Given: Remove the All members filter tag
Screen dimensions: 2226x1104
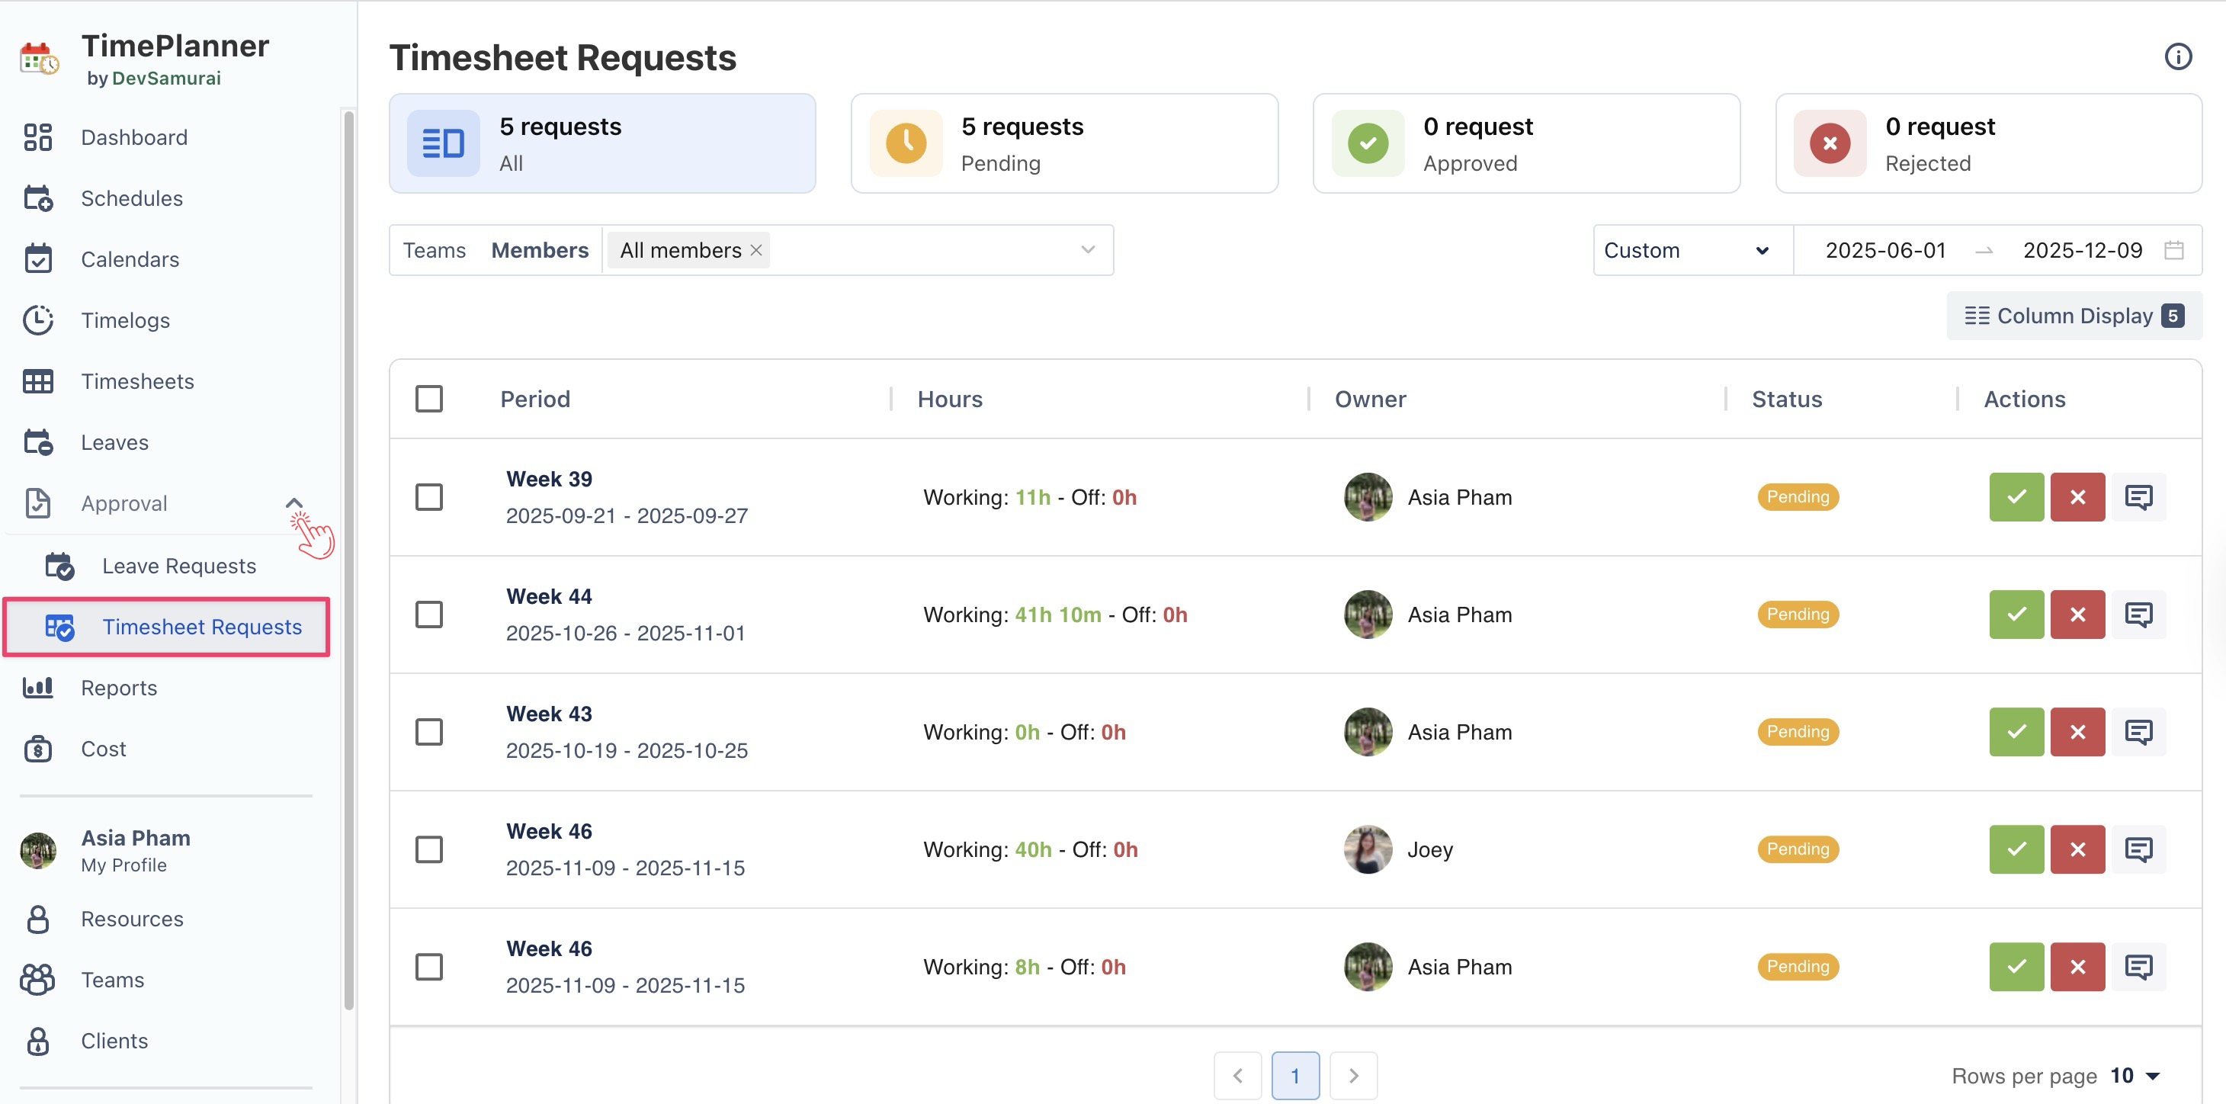Looking at the screenshot, I should [x=756, y=251].
